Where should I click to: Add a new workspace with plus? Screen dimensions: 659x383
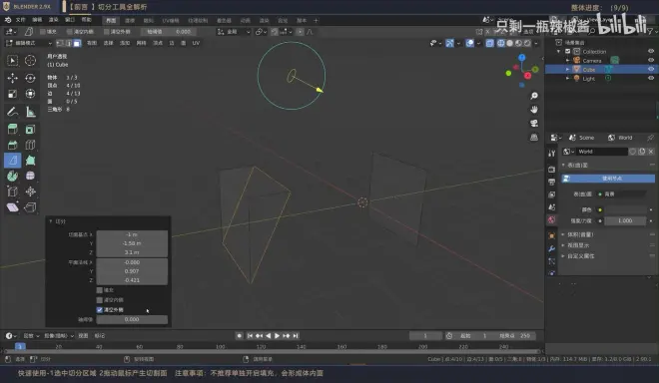(x=317, y=21)
